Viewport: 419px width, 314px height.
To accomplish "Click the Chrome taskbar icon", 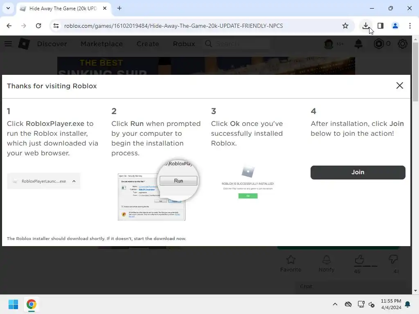I will [31, 304].
